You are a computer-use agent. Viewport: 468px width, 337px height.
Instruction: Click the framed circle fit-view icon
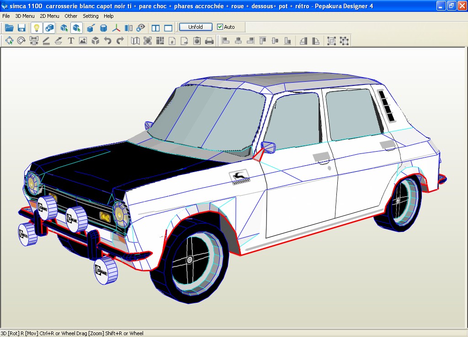click(x=148, y=41)
